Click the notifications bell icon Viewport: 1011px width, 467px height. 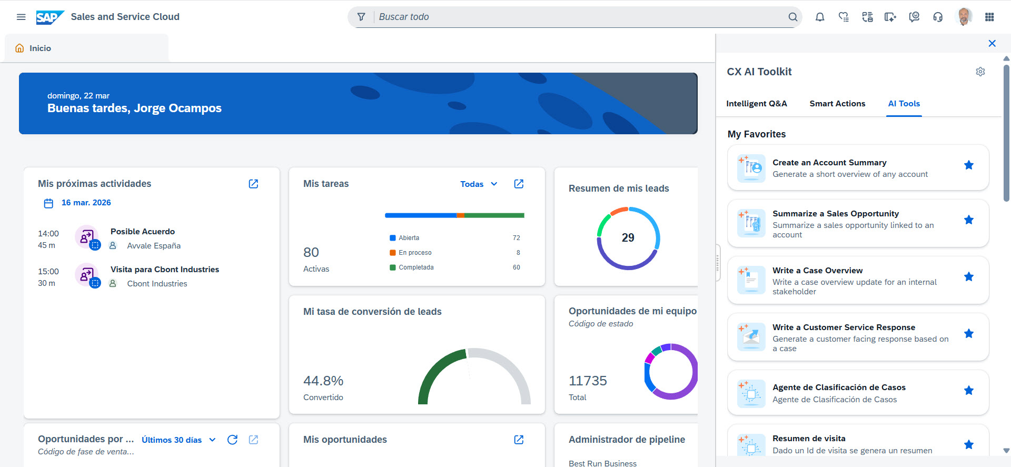pos(820,17)
